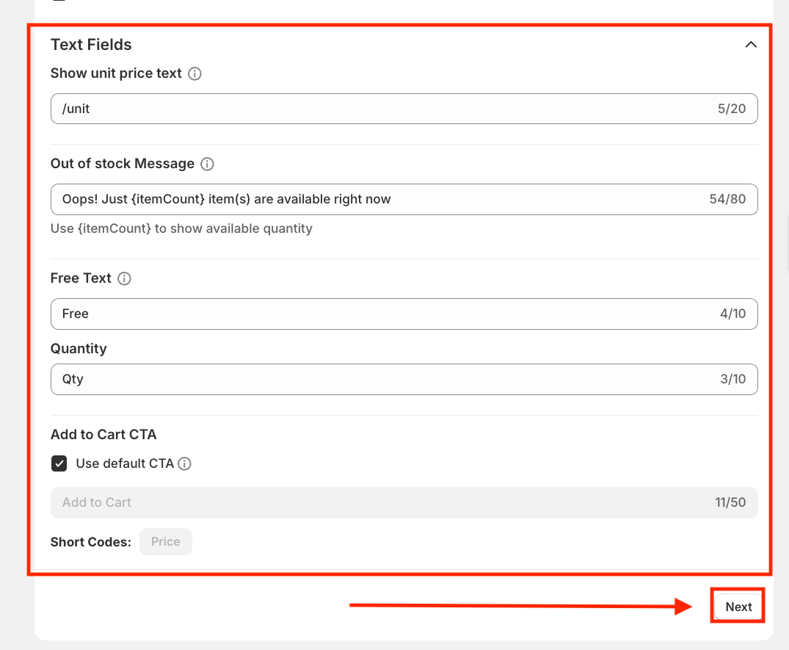The width and height of the screenshot is (789, 650).
Task: Collapse the Text Fields section chevron
Action: [x=750, y=45]
